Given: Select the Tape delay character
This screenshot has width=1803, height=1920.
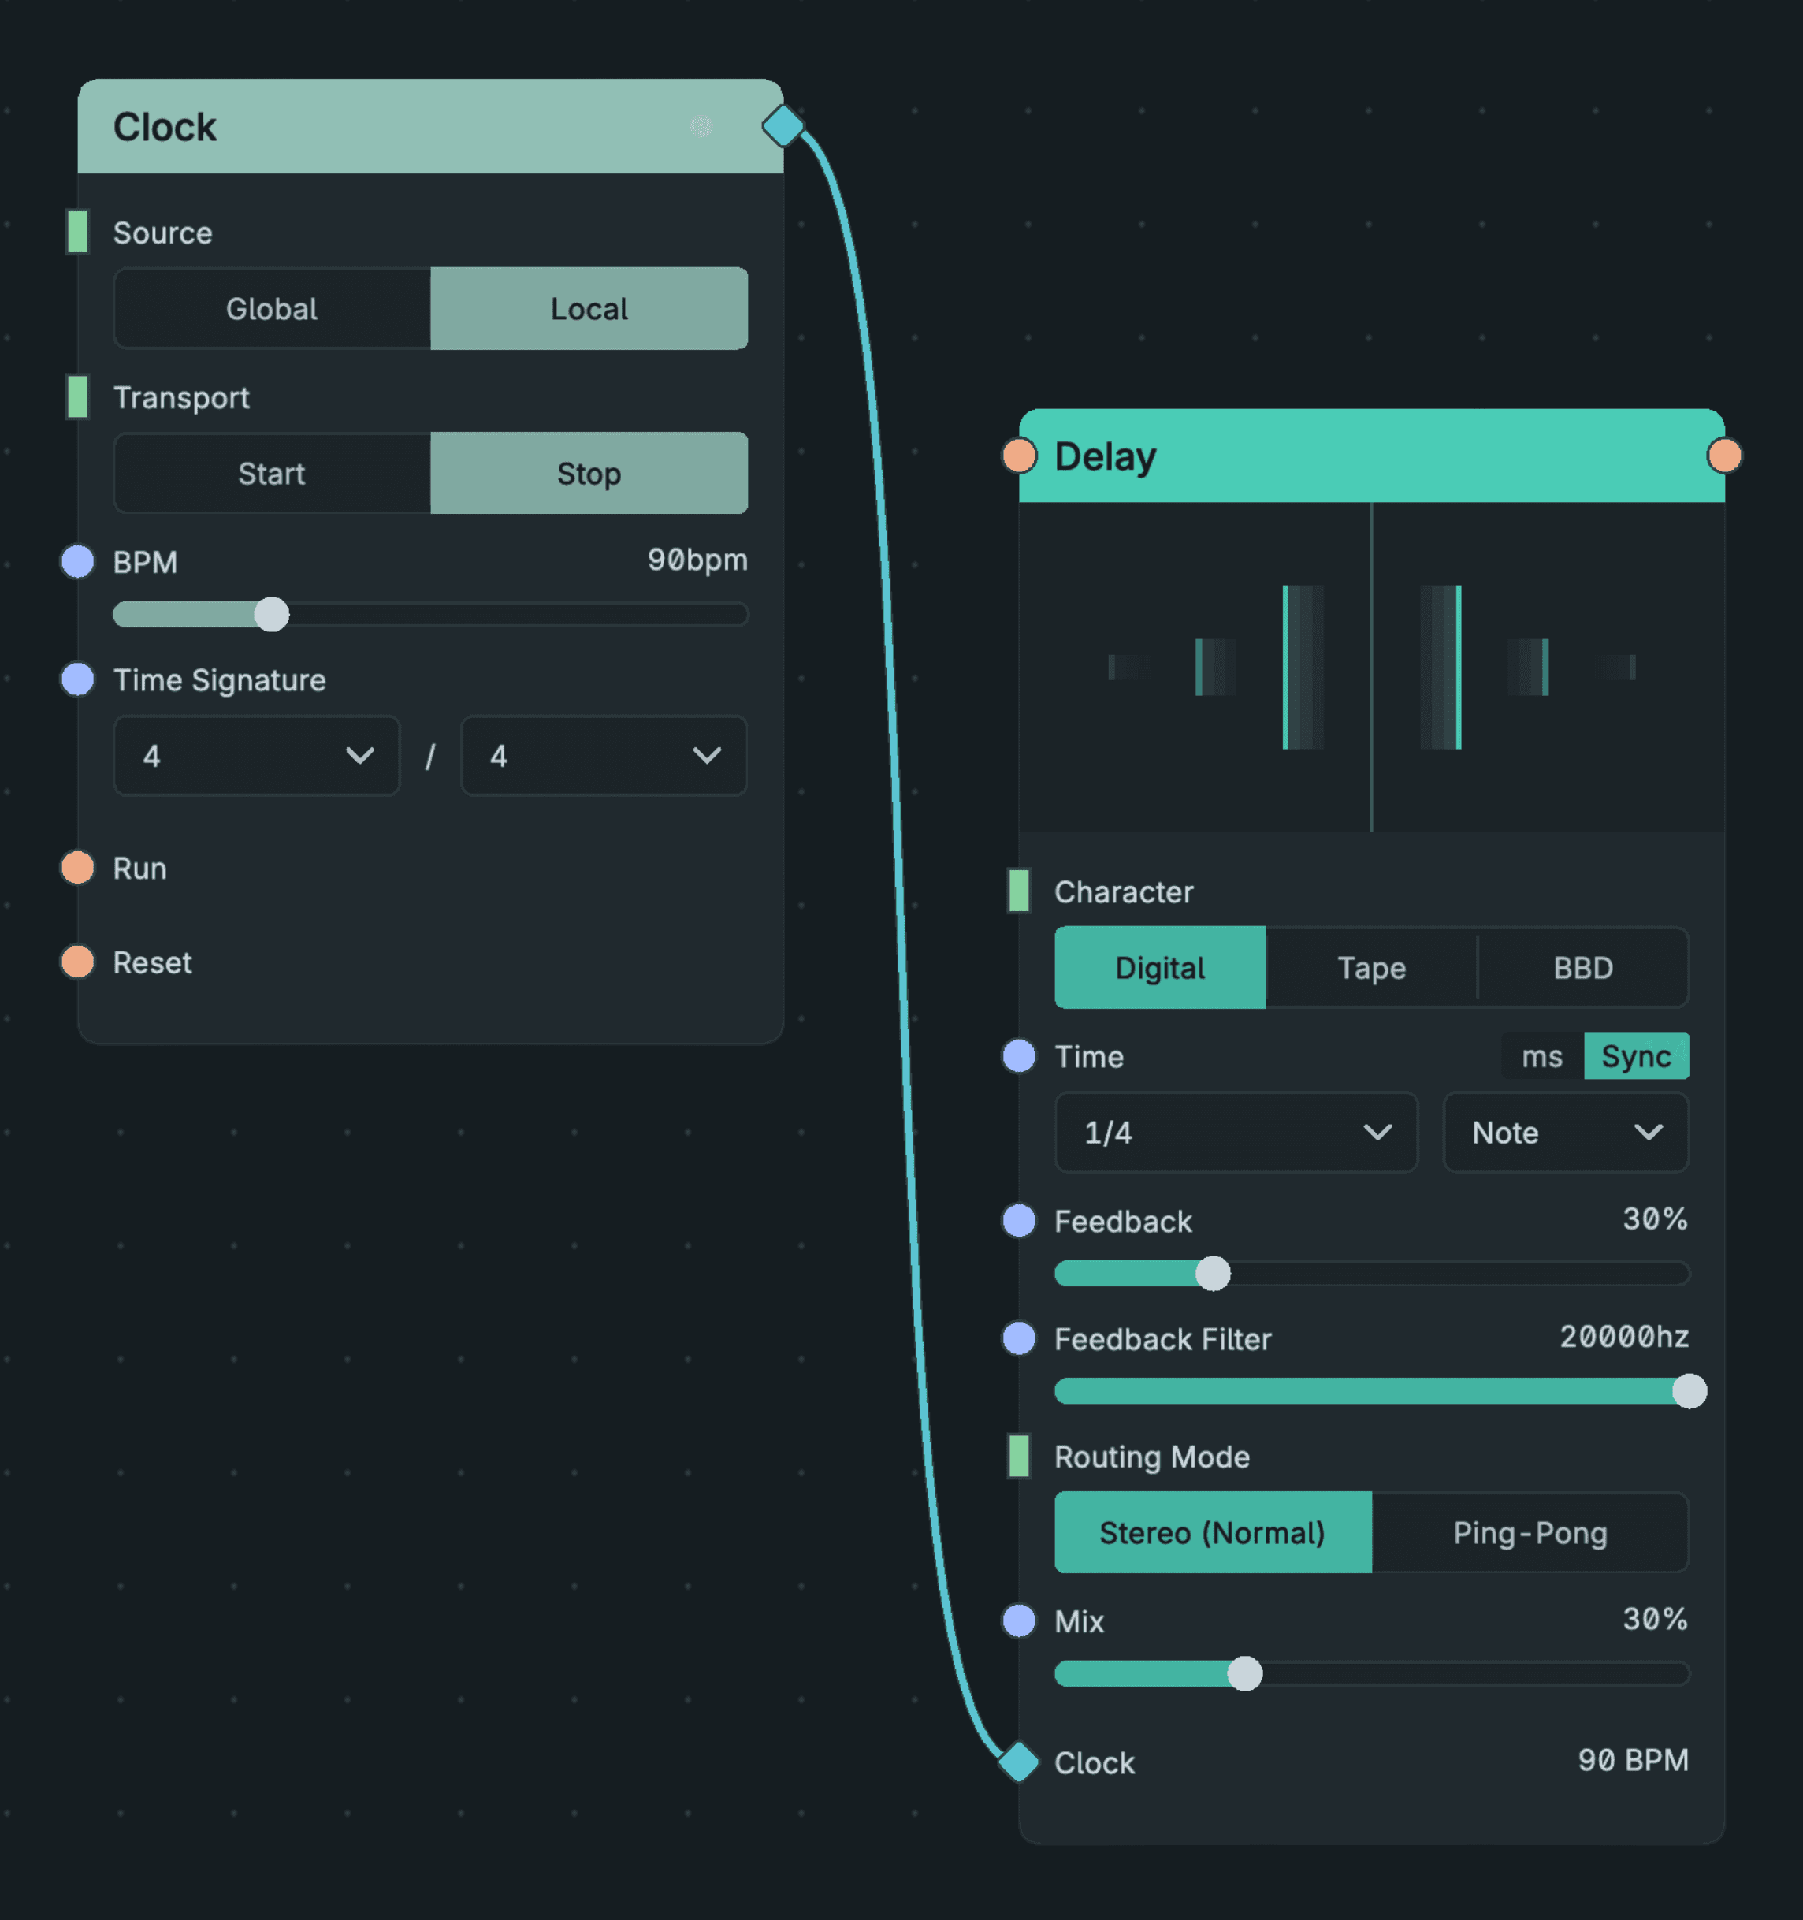Looking at the screenshot, I should (x=1371, y=968).
